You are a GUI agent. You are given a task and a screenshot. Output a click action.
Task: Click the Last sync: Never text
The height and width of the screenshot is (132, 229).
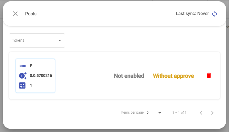(192, 14)
